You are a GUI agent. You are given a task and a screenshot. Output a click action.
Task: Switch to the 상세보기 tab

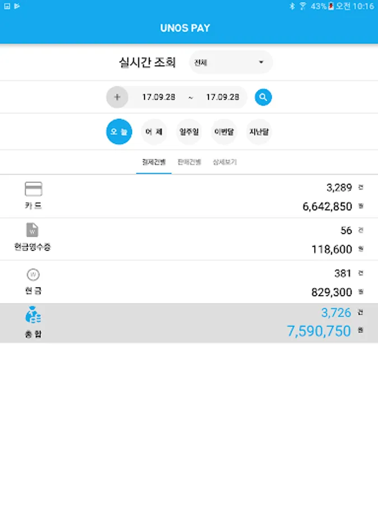225,162
